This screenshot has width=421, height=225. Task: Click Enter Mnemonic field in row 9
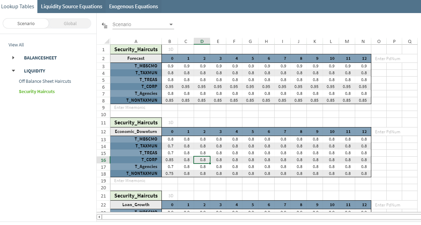(x=136, y=108)
